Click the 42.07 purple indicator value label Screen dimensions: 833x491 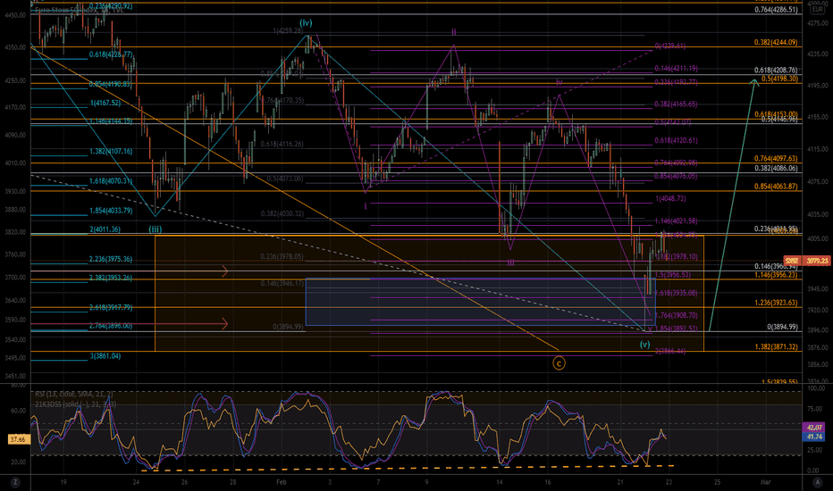[x=814, y=428]
